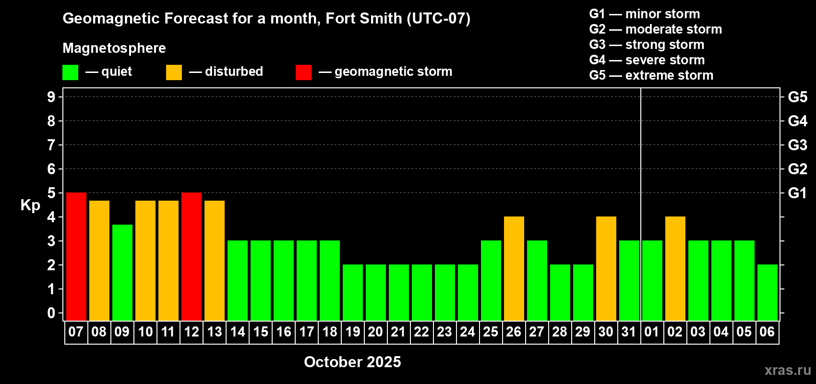Click the 'geomagnetic storm' legend label text
Image resolution: width=816 pixels, height=384 pixels.
394,72
